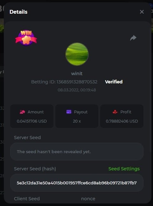Click the purple Payout card icon

(69, 112)
